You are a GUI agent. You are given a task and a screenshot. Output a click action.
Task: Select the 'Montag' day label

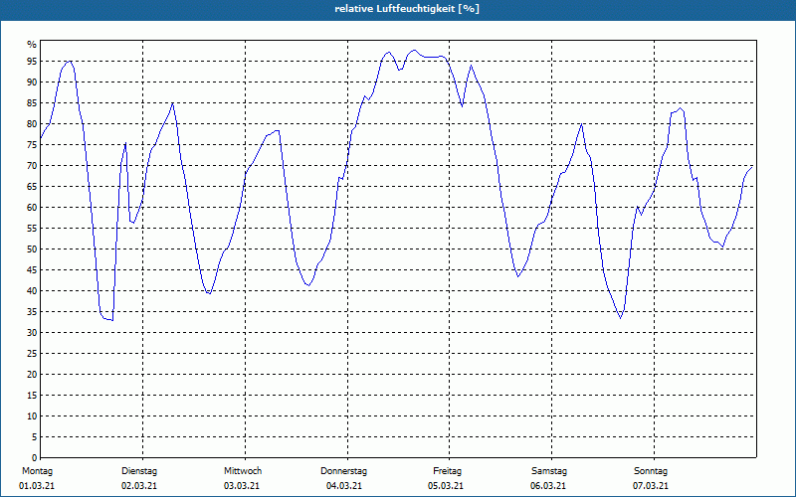point(37,471)
